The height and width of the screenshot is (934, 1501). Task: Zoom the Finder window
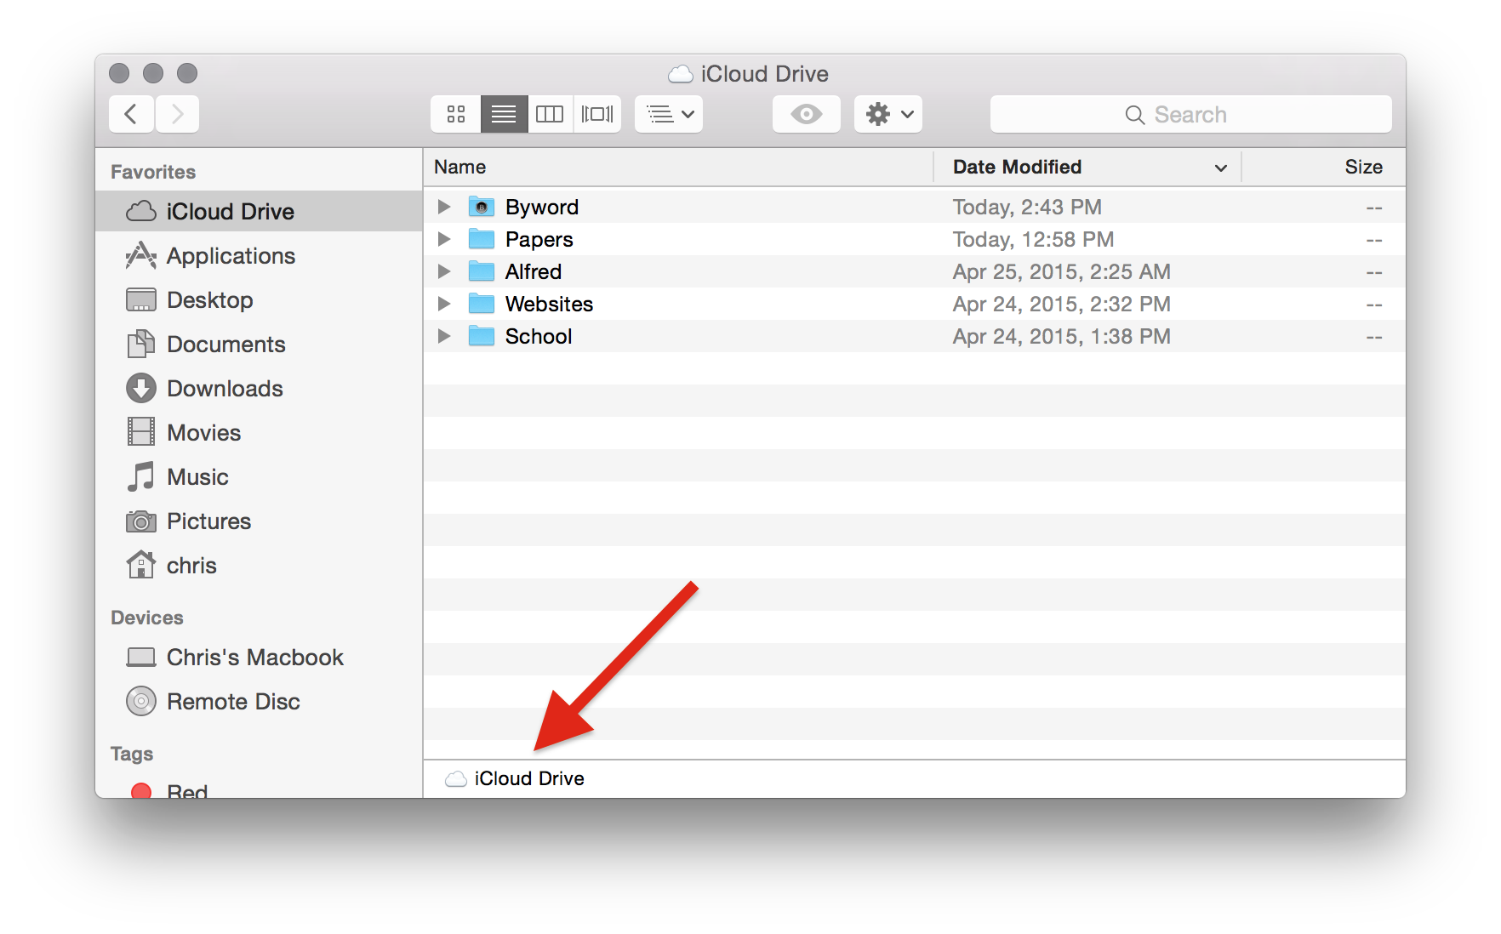click(187, 73)
